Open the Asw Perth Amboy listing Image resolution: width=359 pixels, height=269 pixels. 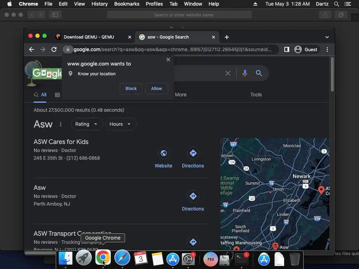pyautogui.click(x=40, y=188)
